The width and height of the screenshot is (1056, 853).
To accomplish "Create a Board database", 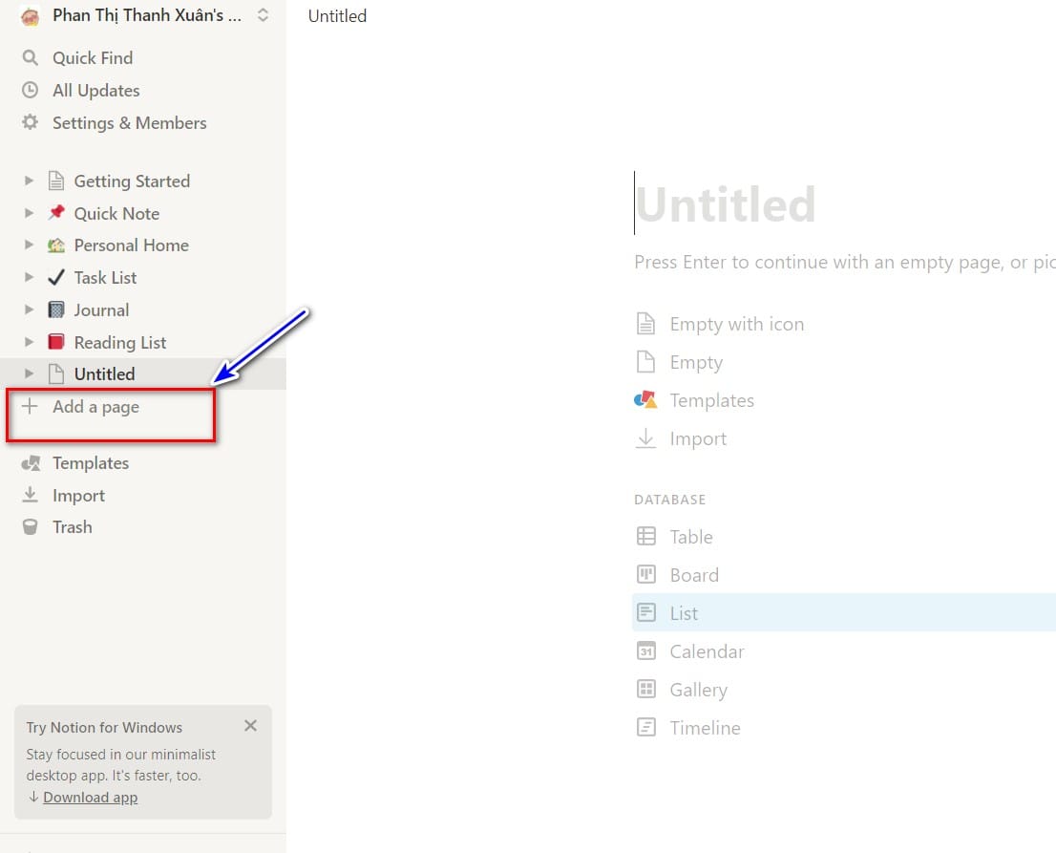I will [x=694, y=575].
